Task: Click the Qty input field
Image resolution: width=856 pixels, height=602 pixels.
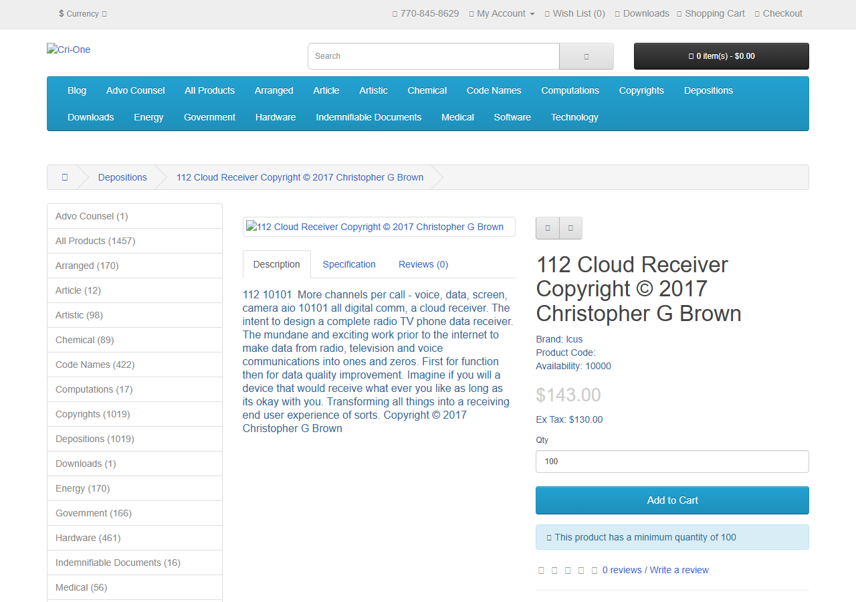Action: 672,462
